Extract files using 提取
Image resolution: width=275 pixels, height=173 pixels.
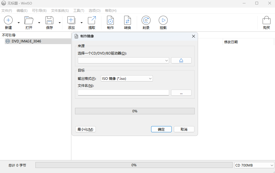92,22
